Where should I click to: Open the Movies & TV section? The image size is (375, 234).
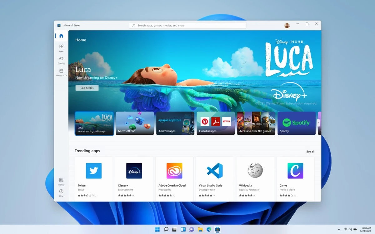click(x=61, y=72)
